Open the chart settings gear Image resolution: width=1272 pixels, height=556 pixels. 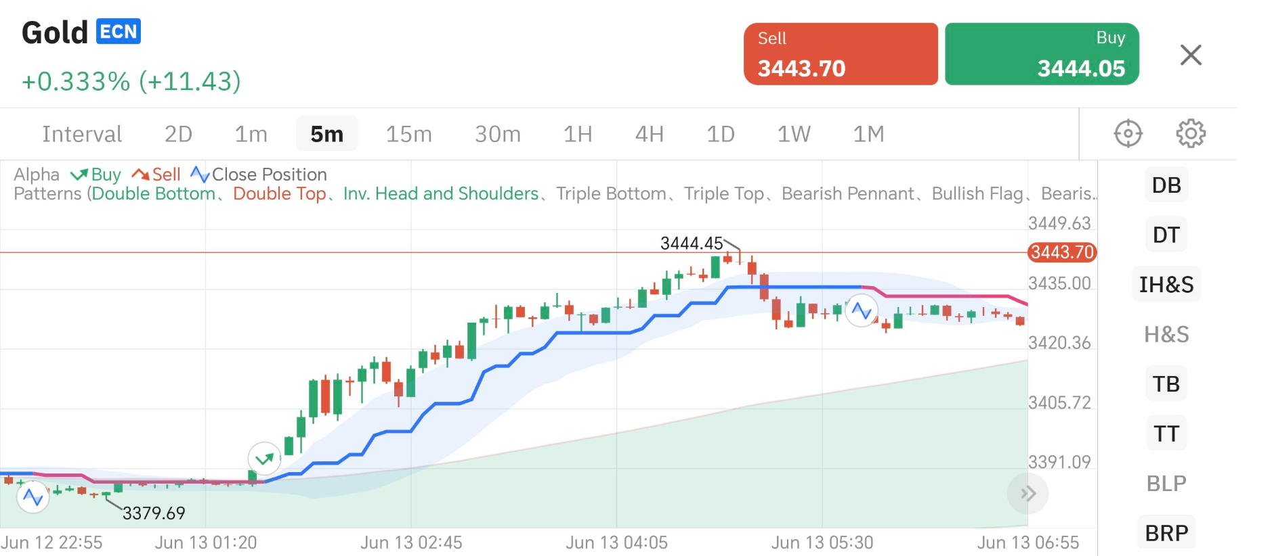[x=1190, y=133]
